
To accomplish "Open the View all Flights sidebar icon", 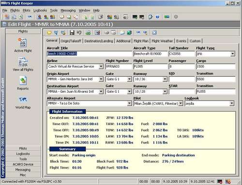I will click(x=23, y=62).
